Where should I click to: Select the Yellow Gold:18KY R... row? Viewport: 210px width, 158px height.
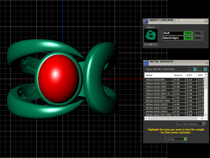pyautogui.click(x=175, y=94)
